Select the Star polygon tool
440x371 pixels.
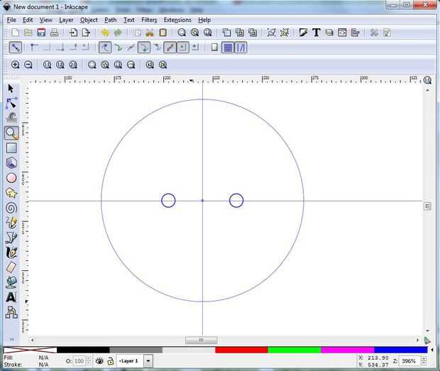[x=11, y=193]
